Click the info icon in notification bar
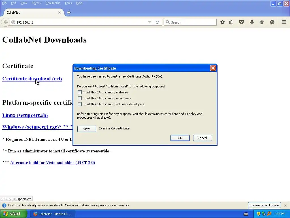 coord(4,206)
